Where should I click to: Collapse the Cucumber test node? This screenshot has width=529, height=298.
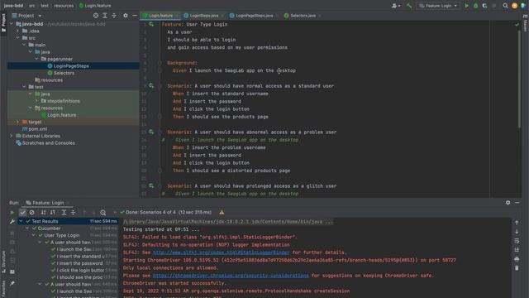27,228
